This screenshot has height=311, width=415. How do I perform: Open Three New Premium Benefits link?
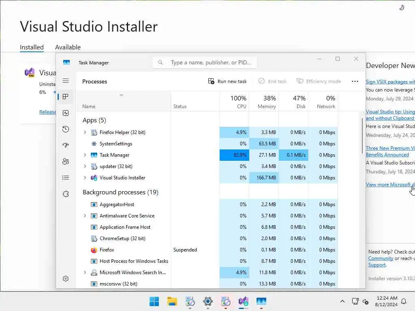tap(390, 151)
